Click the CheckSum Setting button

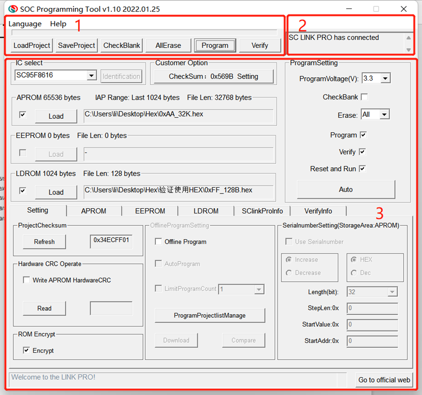[213, 76]
